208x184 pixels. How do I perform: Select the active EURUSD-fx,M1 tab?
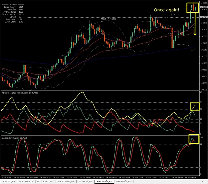[x=104, y=181]
